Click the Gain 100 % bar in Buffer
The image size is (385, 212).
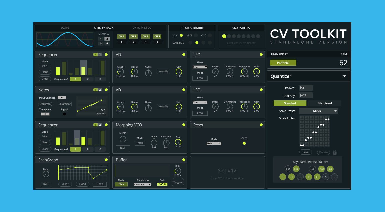pyautogui.click(x=162, y=184)
